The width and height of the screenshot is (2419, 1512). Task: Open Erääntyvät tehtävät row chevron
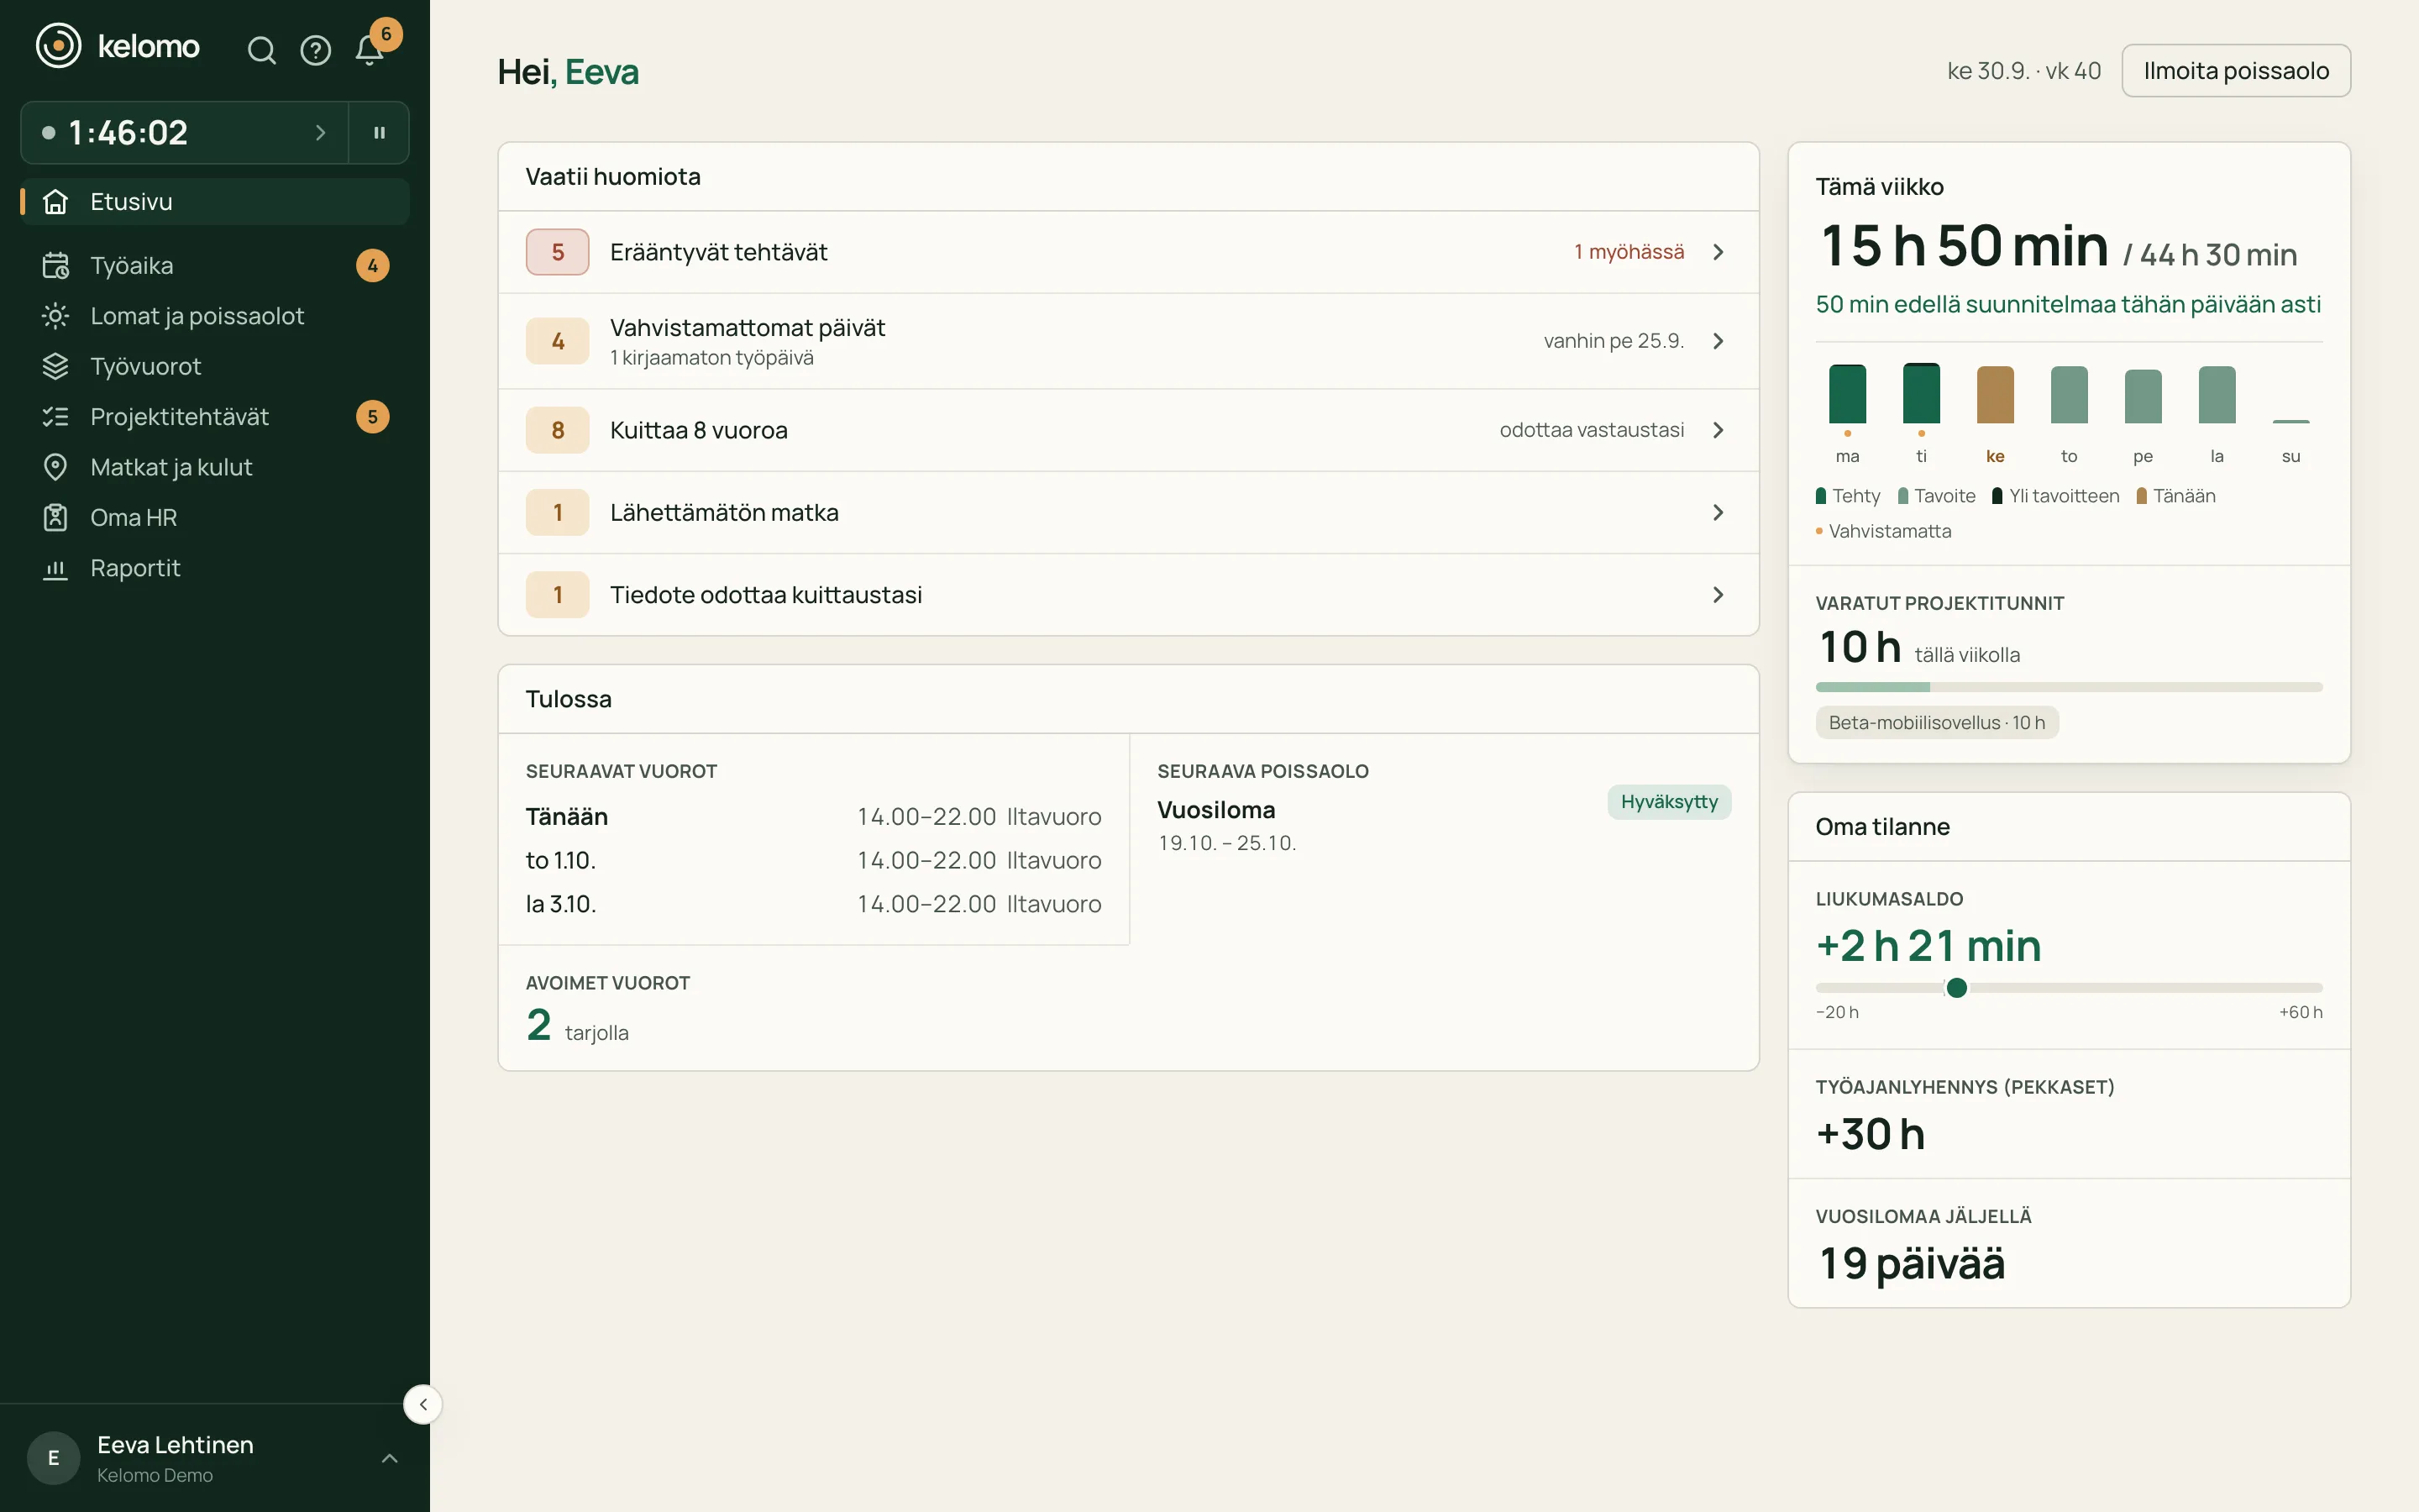coord(1718,252)
